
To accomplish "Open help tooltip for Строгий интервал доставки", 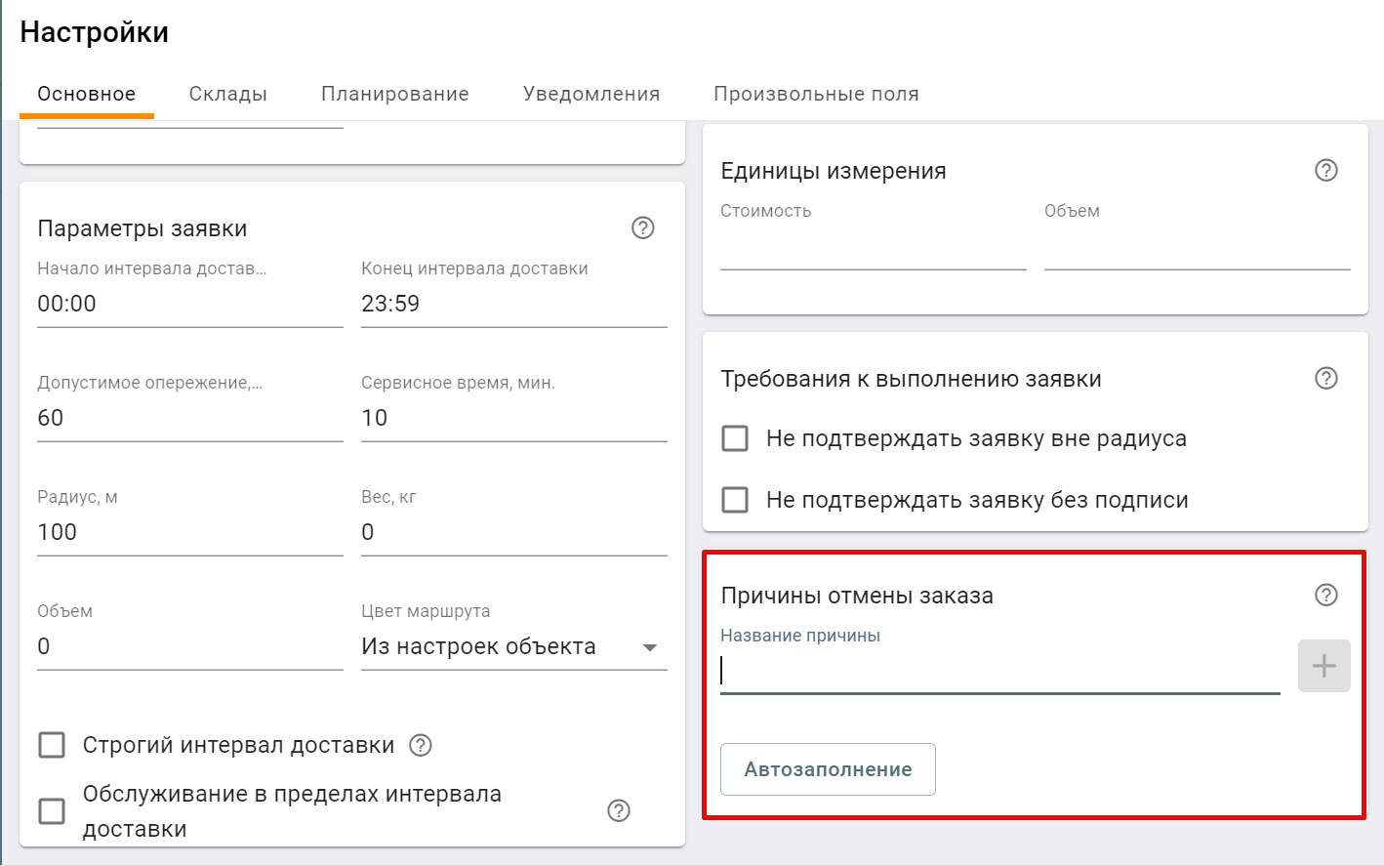I will [x=420, y=745].
